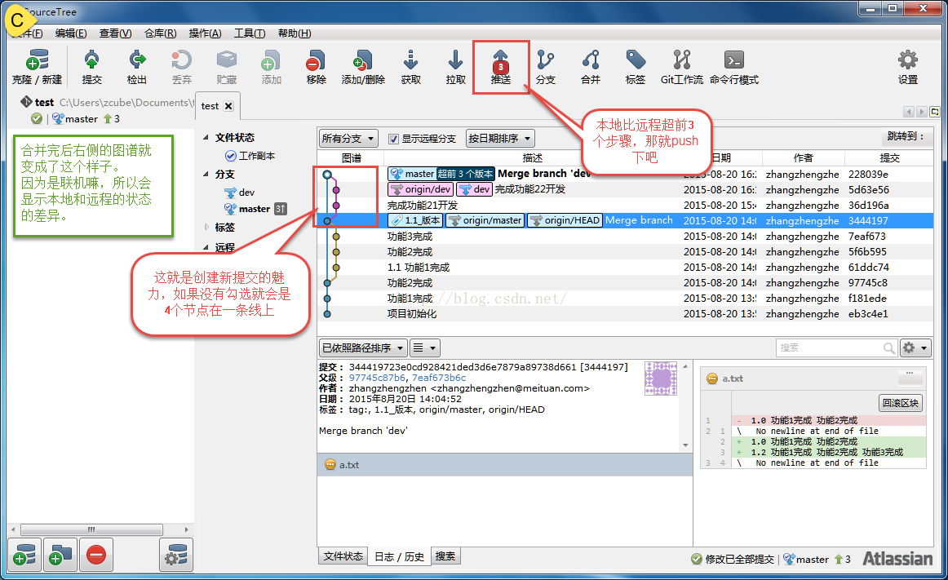
Task: Click the avatar image in commit details
Action: [x=660, y=379]
